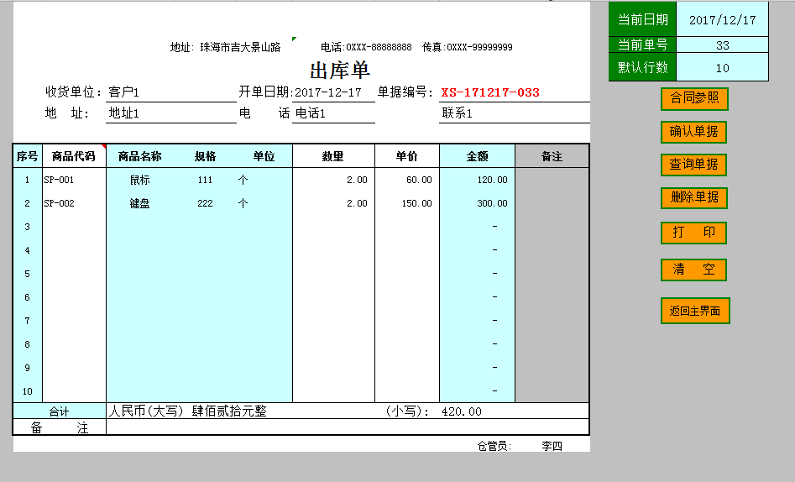This screenshot has width=795, height=482.
Task: Click the 删除单据 button
Action: coord(694,197)
